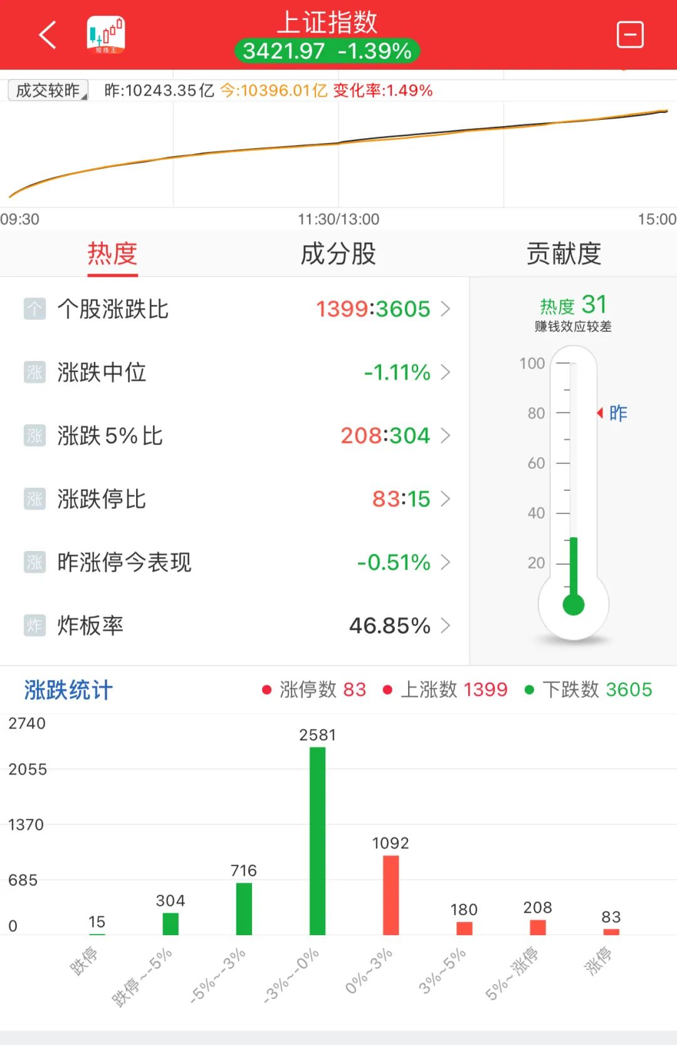This screenshot has width=677, height=1045.
Task: Tap the 涨 icon beside 涨跌5%比
Action: pos(34,436)
